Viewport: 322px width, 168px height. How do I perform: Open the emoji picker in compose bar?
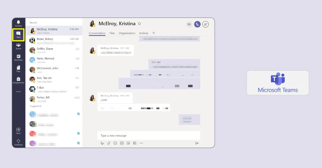(115, 143)
